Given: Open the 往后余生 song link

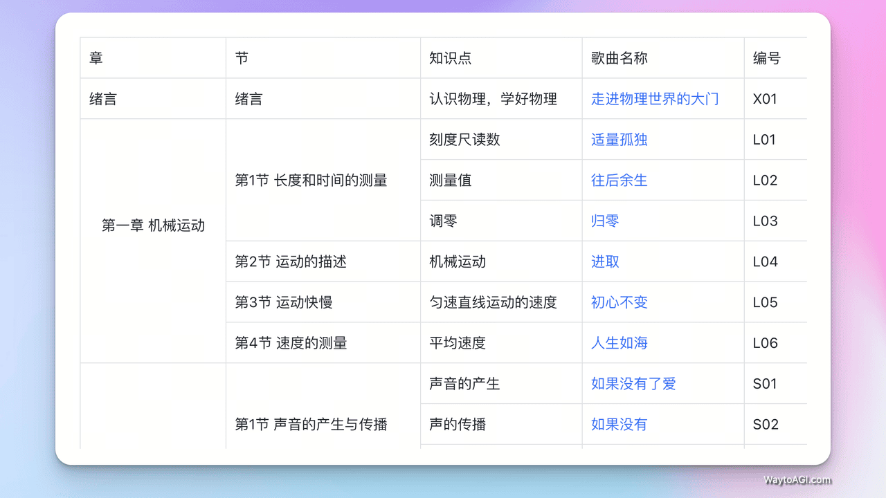Looking at the screenshot, I should 619,181.
